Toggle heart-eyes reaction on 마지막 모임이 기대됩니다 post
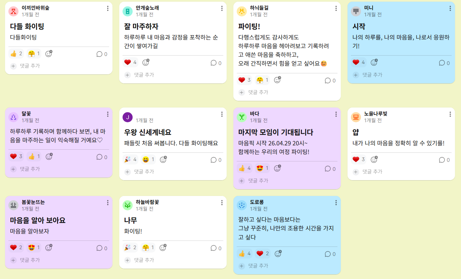 (262, 168)
